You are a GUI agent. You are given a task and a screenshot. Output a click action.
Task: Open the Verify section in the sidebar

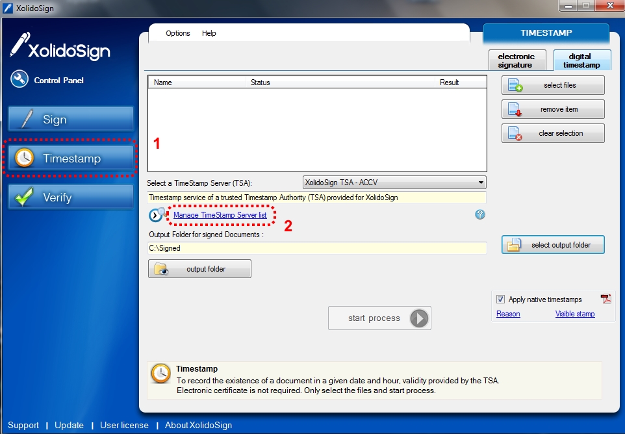[71, 198]
